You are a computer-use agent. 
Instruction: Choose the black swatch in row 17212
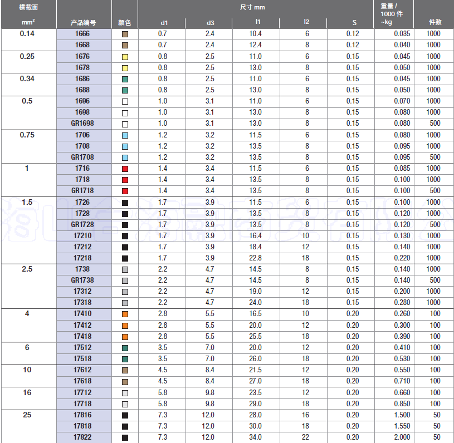125,247
